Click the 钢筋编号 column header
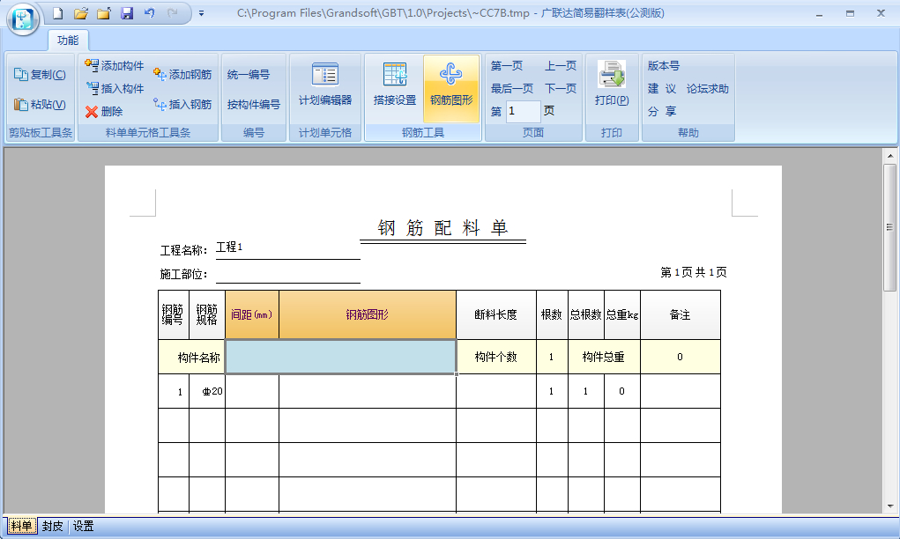Image resolution: width=900 pixels, height=539 pixels. (x=174, y=314)
